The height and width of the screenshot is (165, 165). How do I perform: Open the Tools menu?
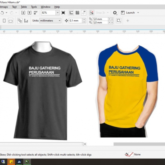[x=34, y=7]
